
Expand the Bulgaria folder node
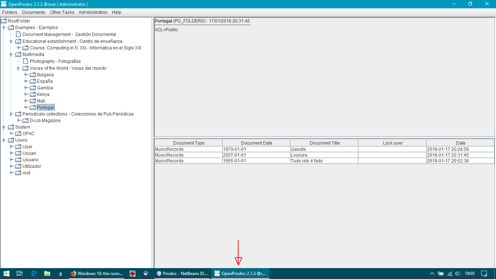tap(26, 74)
